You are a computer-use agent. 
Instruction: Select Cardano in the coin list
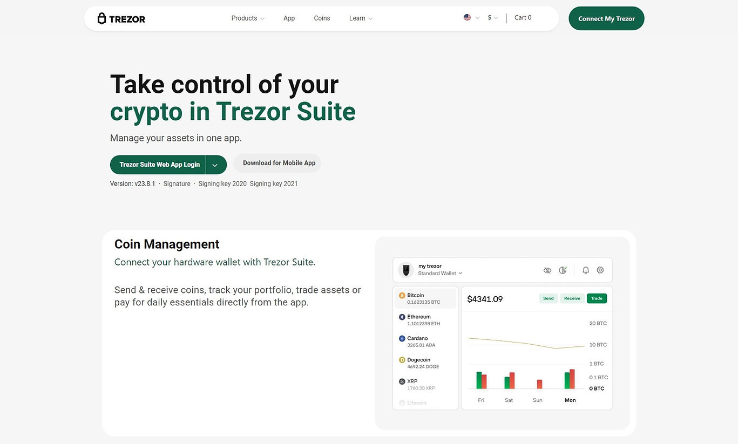tap(425, 341)
